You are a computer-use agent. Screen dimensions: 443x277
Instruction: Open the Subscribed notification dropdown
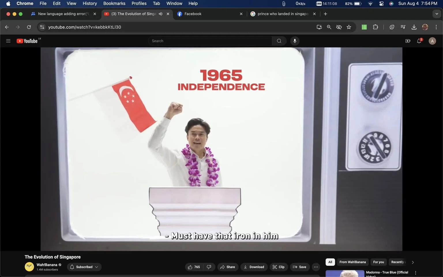[84, 267]
